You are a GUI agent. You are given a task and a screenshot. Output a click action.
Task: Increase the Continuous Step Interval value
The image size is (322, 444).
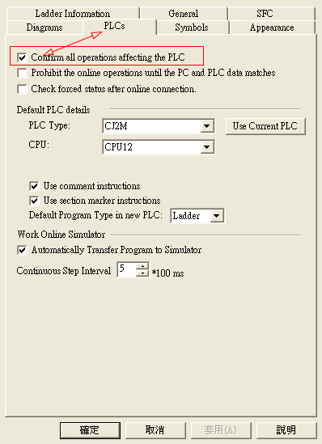coord(142,266)
